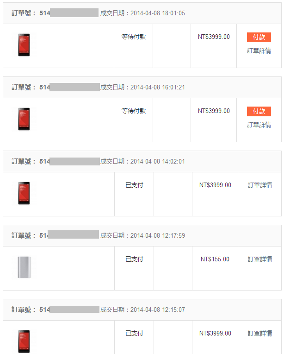The image size is (284, 354).
Task: Click red phone thumbnail in the 12:15:07 order
Action: tap(24, 341)
